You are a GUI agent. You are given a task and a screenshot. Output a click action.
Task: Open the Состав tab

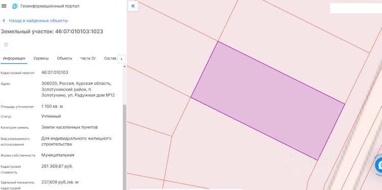[x=110, y=59]
